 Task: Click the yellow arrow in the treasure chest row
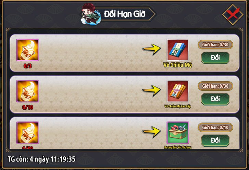(x=152, y=132)
